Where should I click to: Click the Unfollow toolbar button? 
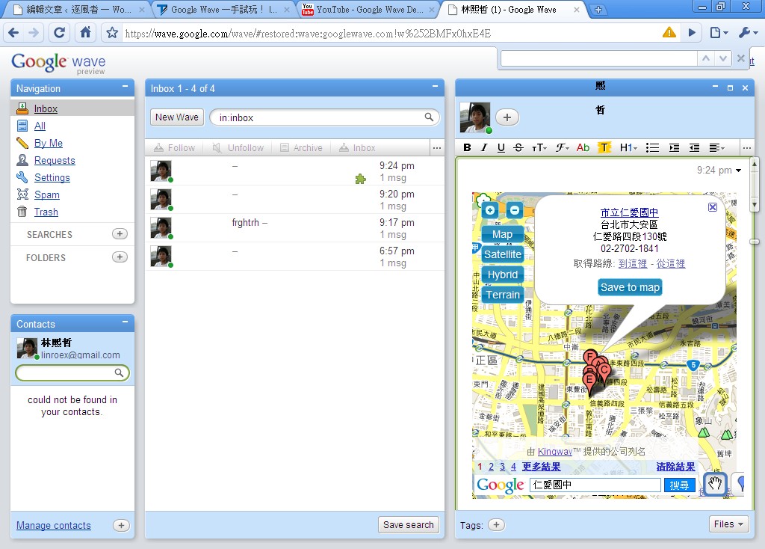(x=238, y=147)
